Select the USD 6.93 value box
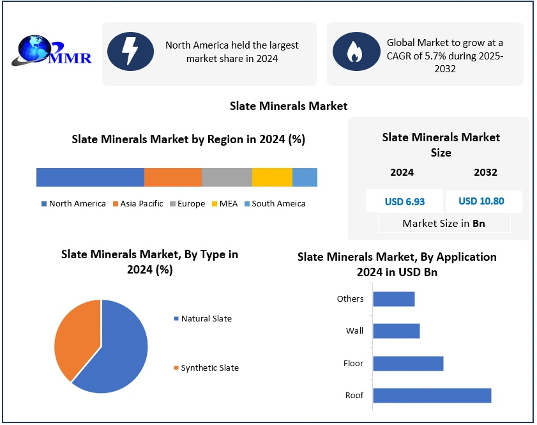537x425 pixels. click(x=404, y=201)
